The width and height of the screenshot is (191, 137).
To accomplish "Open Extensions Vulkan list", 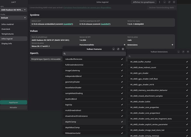I will point(150,45).
